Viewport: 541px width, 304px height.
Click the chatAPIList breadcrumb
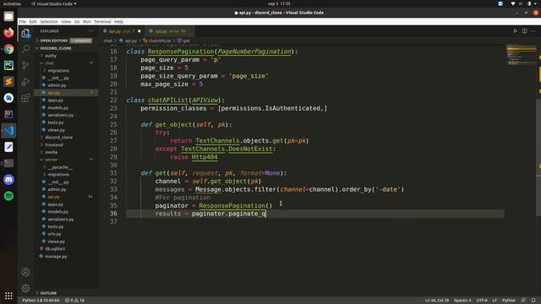pyautogui.click(x=160, y=41)
